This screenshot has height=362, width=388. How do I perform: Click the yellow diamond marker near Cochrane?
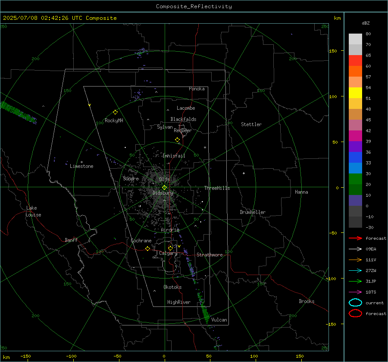click(x=147, y=248)
